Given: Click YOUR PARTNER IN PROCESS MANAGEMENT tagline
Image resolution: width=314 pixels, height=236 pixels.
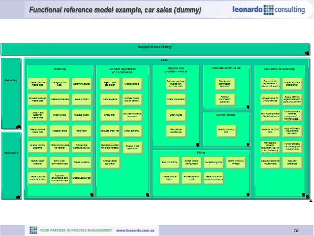Looking at the screenshot, I should tap(76, 231).
